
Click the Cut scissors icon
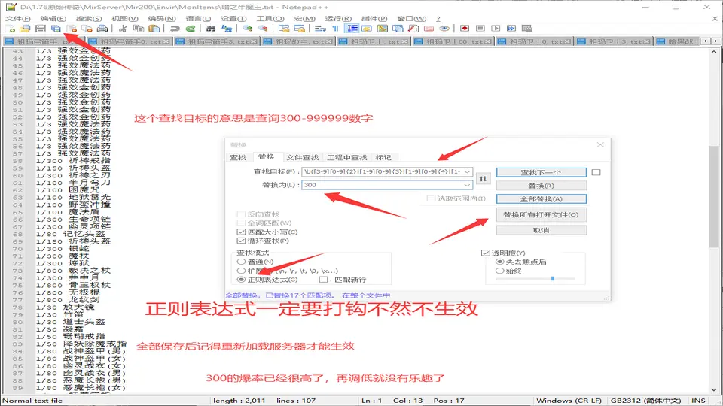tap(123, 29)
